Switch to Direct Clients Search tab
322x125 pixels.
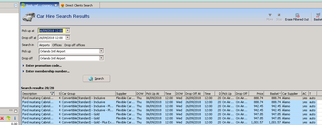point(79,5)
